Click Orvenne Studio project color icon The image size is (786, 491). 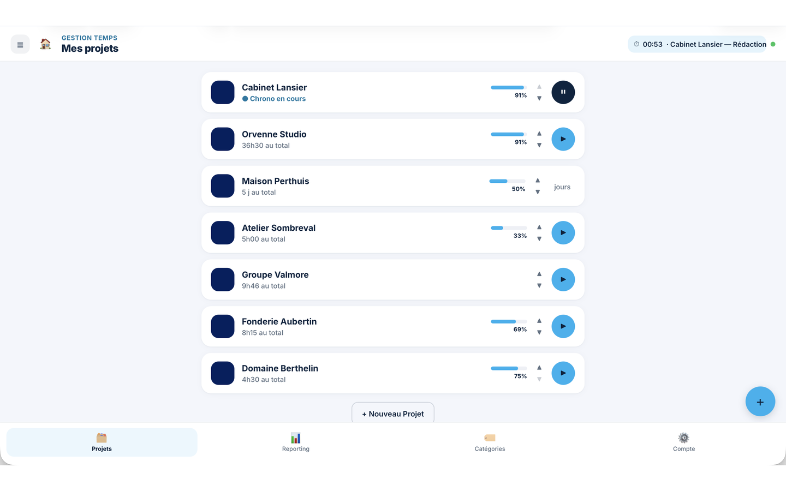tap(223, 139)
